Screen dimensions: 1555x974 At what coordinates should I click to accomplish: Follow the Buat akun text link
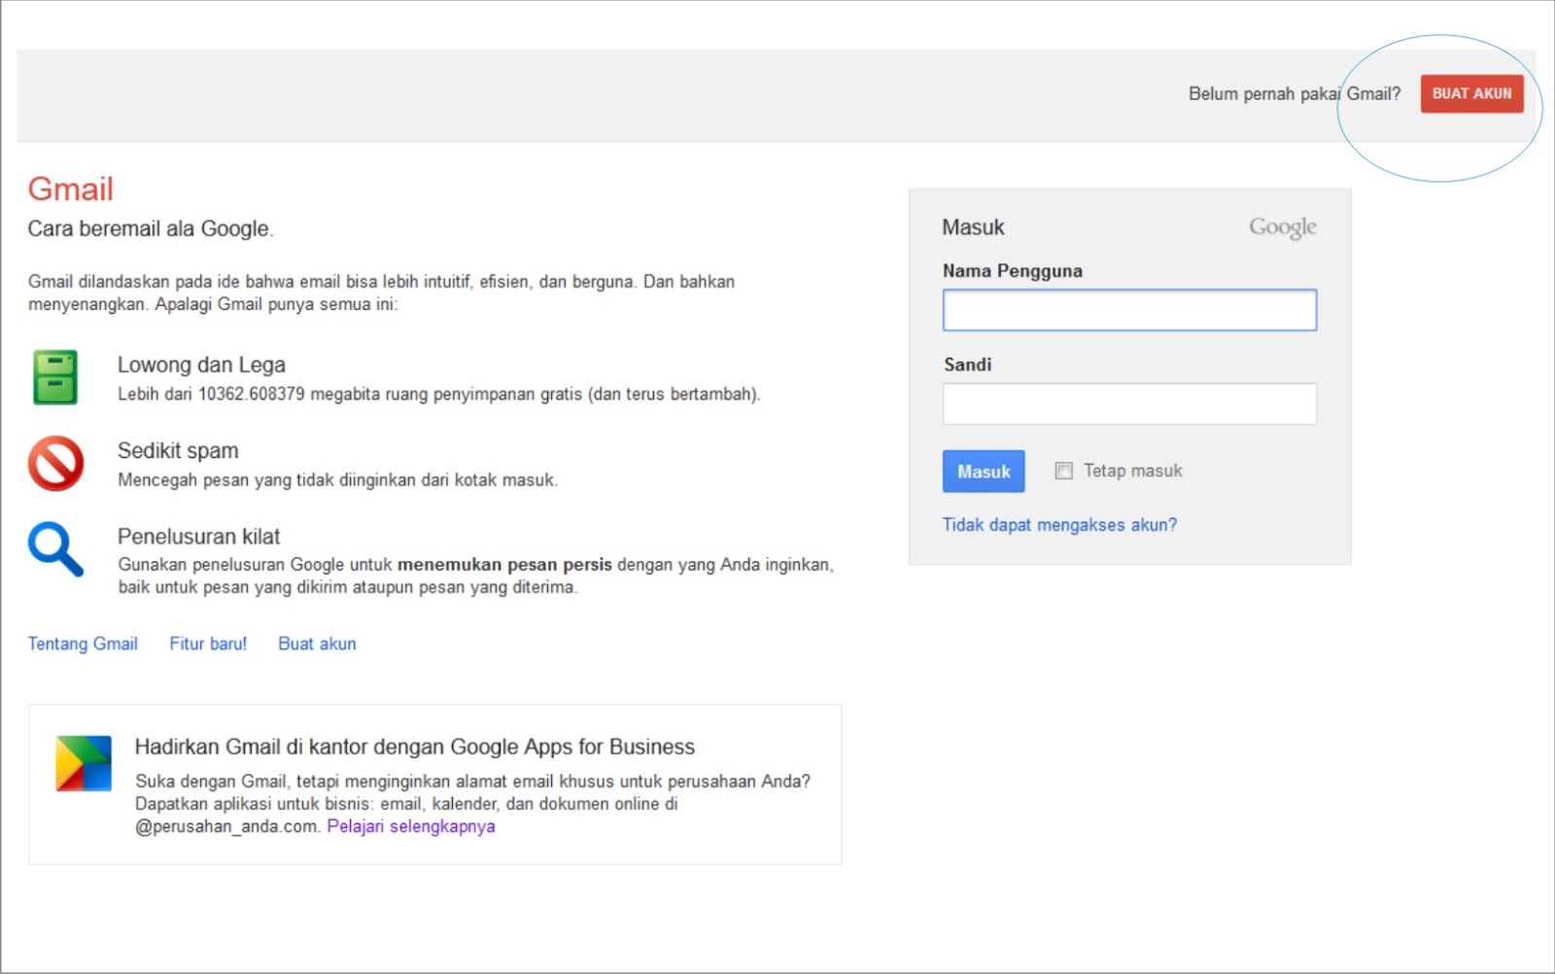[x=317, y=644]
